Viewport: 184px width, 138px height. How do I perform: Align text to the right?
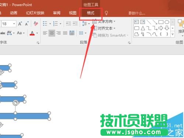tap(59, 33)
